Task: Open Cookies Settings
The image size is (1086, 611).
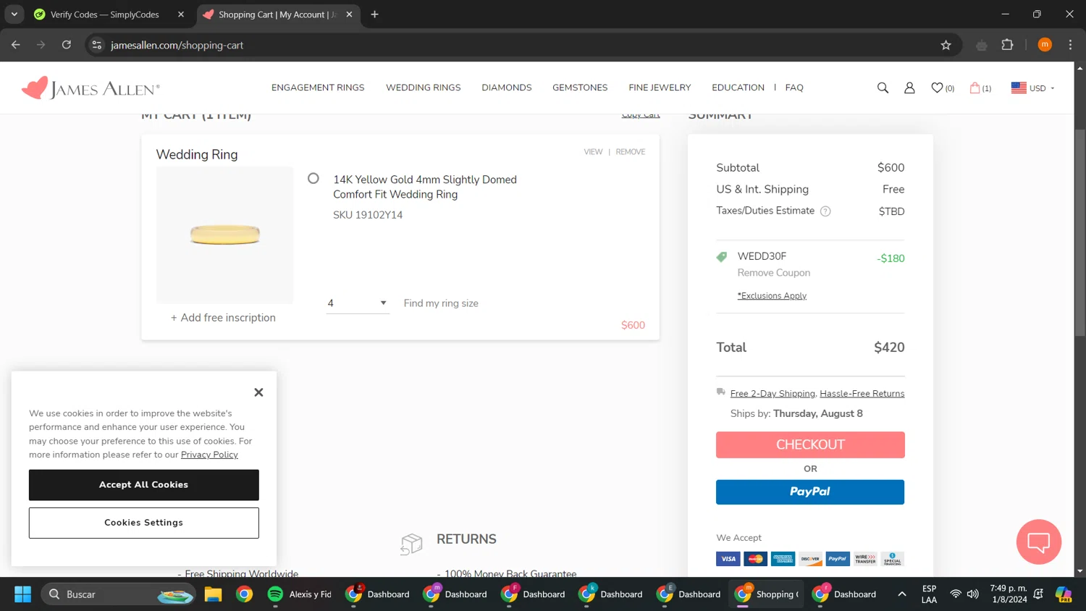Action: point(143,523)
